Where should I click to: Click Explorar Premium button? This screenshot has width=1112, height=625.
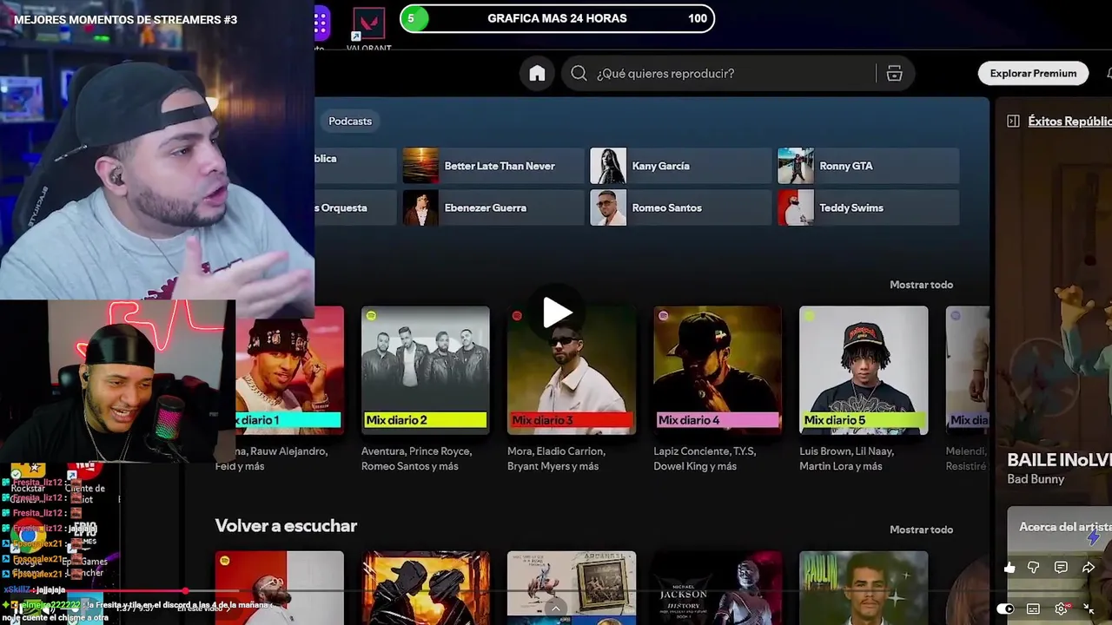click(x=1033, y=74)
